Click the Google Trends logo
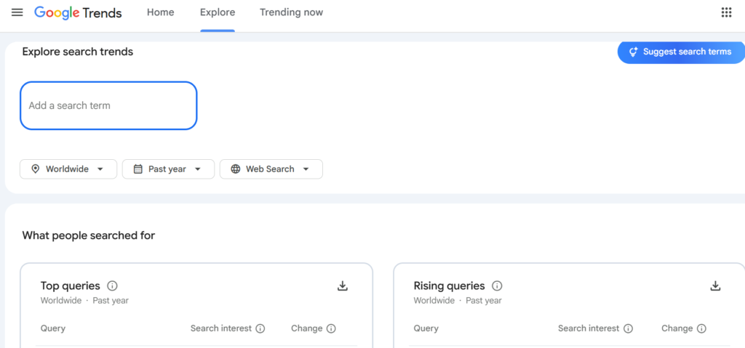Viewport: 745px width, 348px height. tap(78, 13)
